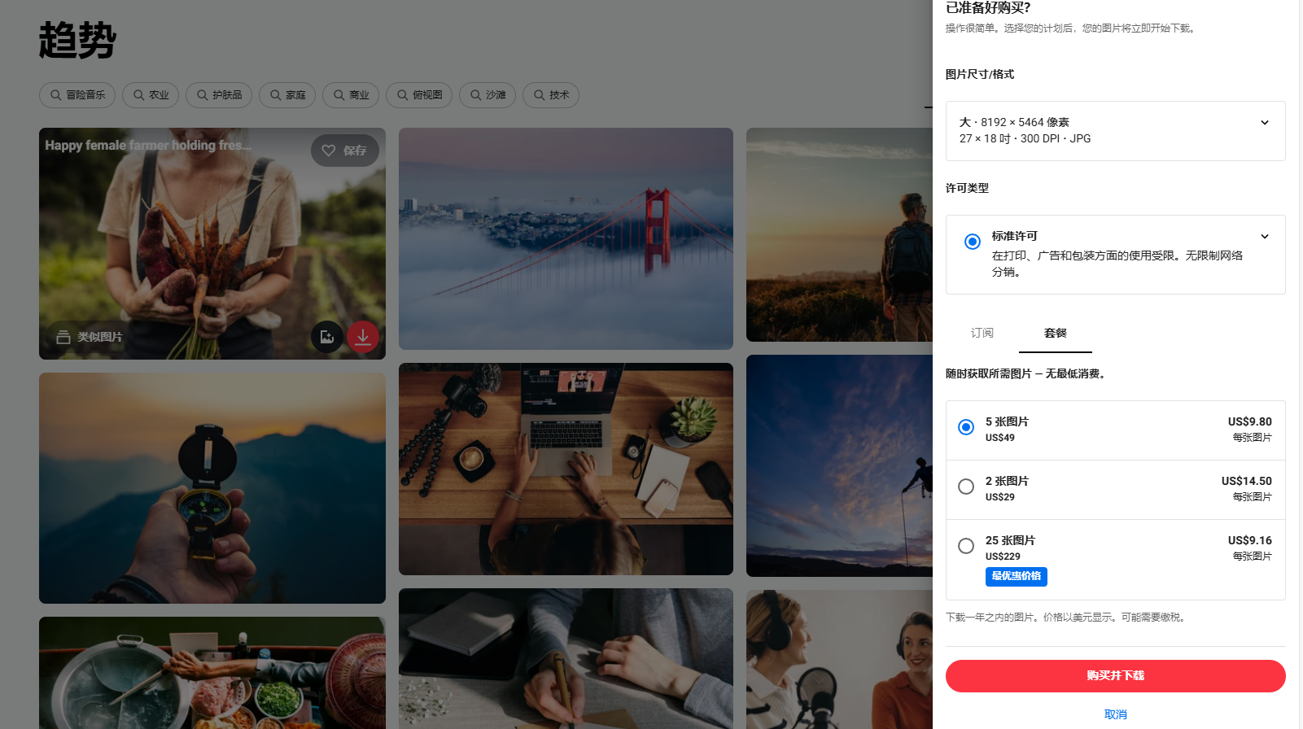Select the 25 张图片 pack radio button
Viewport: 1303px width, 729px height.
pos(966,546)
